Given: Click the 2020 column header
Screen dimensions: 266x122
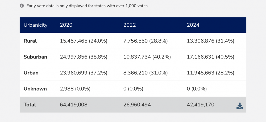Looking at the screenshot, I should tap(66, 25).
